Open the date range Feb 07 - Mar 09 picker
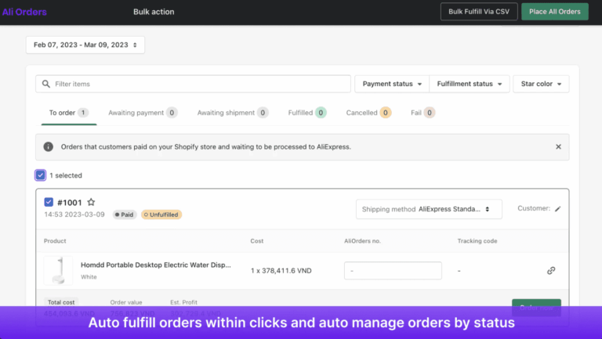 [x=85, y=45]
